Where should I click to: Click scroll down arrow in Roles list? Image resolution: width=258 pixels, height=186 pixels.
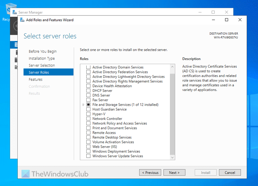172,158
